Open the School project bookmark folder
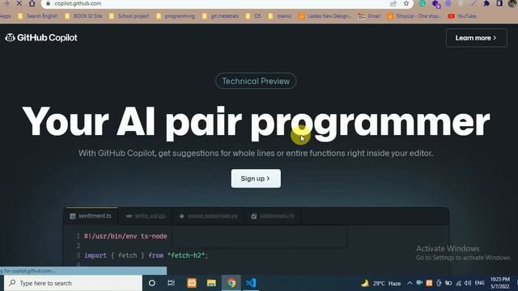The image size is (518, 291). tap(129, 16)
